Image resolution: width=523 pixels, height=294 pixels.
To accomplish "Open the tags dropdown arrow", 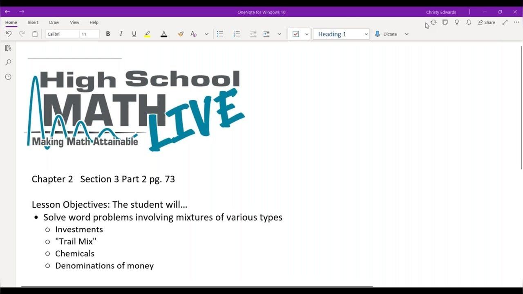I will coord(307,34).
